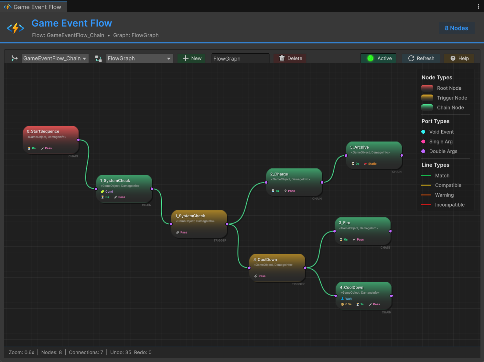
Task: Switch to the Game Event Flow tab
Action: pyautogui.click(x=33, y=6)
